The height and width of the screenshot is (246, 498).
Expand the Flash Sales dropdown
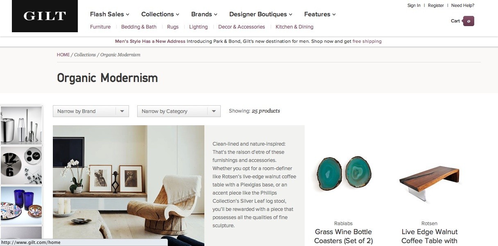[x=109, y=14]
